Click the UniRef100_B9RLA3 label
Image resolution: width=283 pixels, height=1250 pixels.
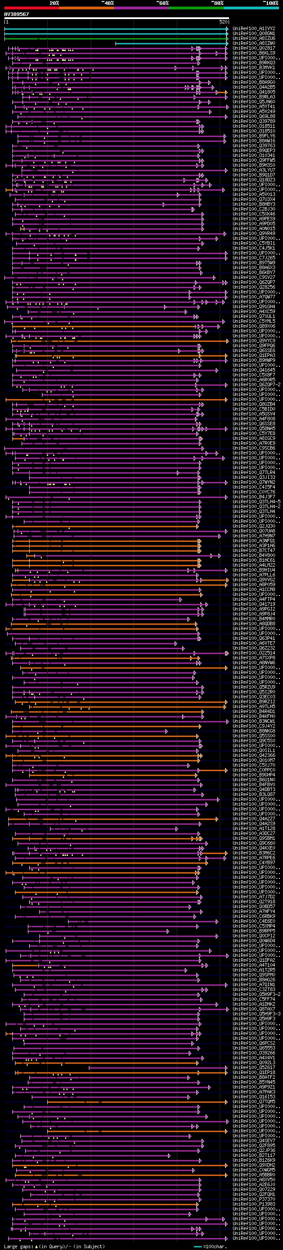pos(254,97)
